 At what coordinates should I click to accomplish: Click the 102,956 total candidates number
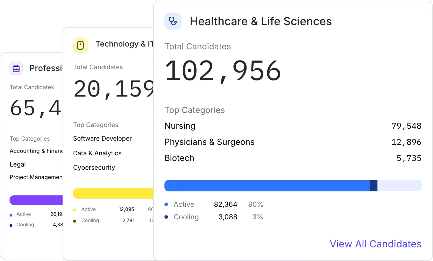coord(223,72)
